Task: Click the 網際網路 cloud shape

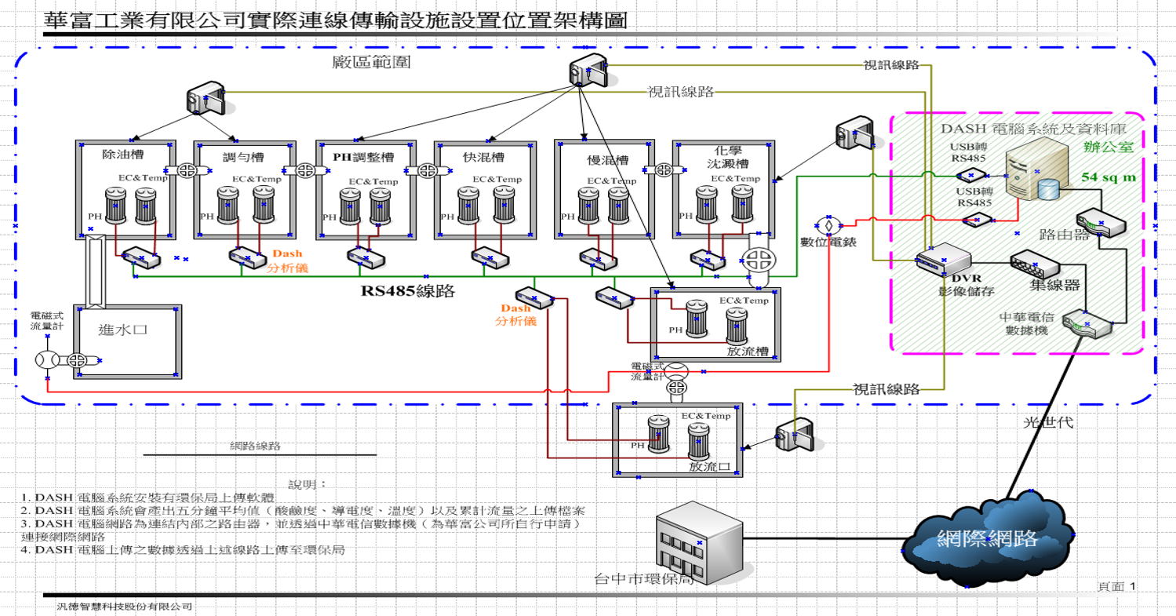Action: click(985, 540)
